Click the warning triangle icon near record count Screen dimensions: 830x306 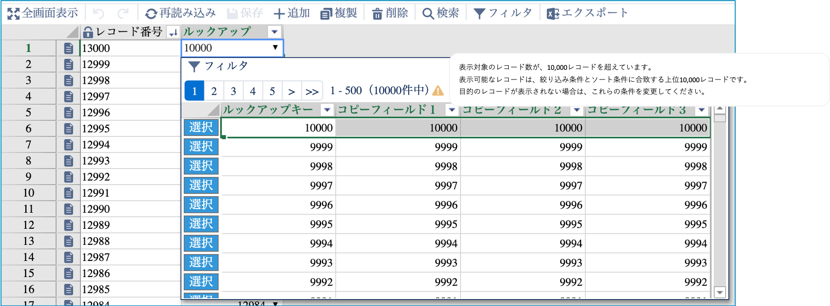click(438, 91)
